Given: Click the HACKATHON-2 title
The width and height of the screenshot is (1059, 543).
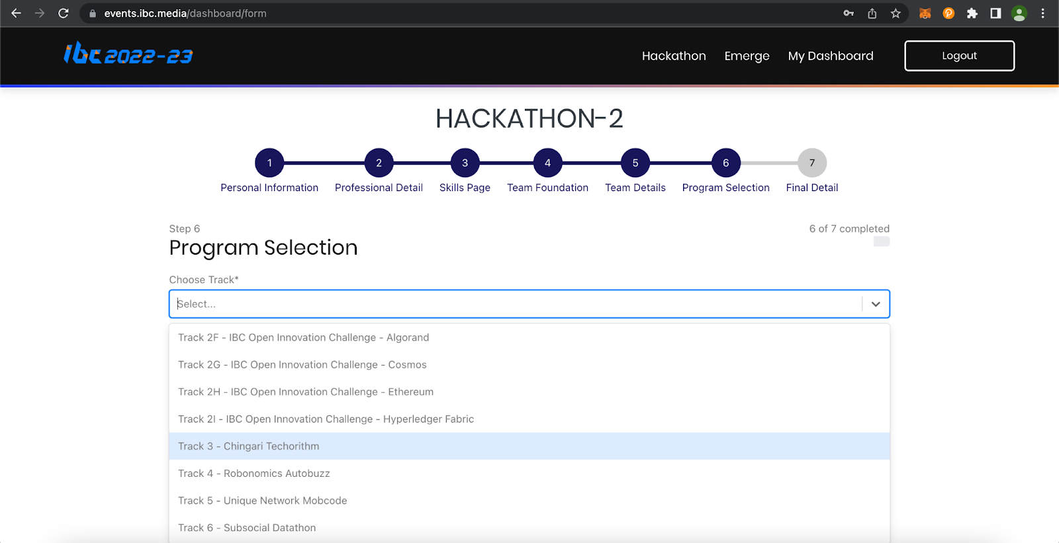Looking at the screenshot, I should (x=529, y=119).
